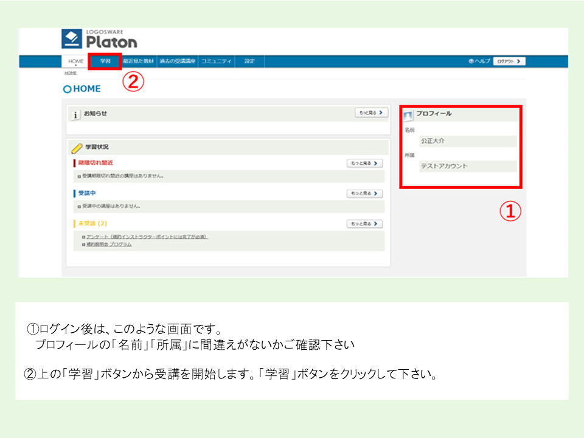Click the プロフィール avatar icon
Screen dimensions: 584x438
pyautogui.click(x=408, y=115)
